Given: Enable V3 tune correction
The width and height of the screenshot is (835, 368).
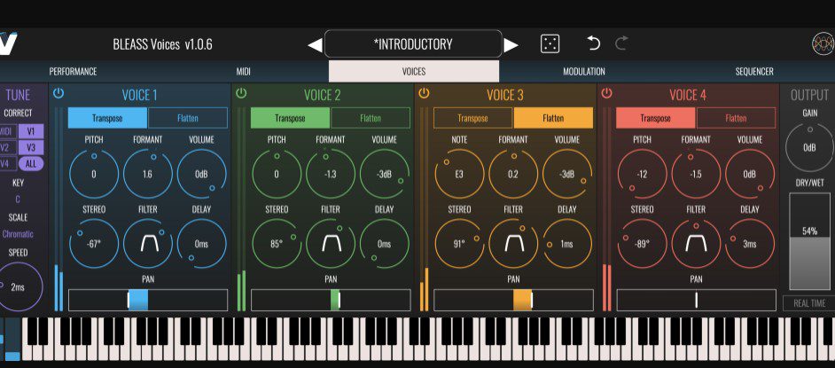Looking at the screenshot, I should [31, 147].
